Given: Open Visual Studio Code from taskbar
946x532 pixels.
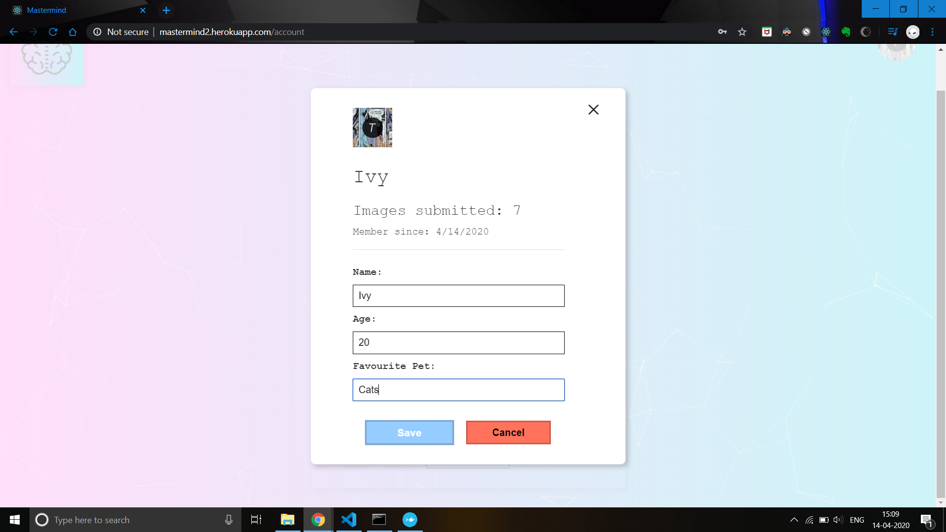Looking at the screenshot, I should pyautogui.click(x=349, y=520).
